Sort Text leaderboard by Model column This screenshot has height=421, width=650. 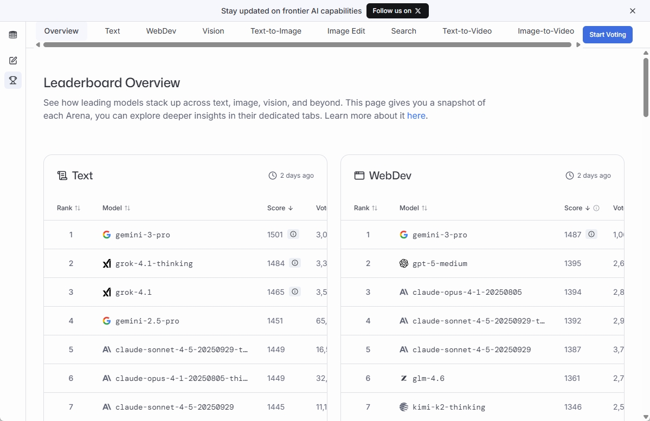point(116,208)
